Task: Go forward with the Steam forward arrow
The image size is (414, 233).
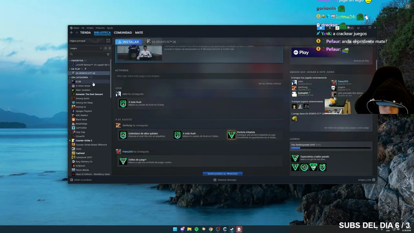Action: tap(76, 33)
